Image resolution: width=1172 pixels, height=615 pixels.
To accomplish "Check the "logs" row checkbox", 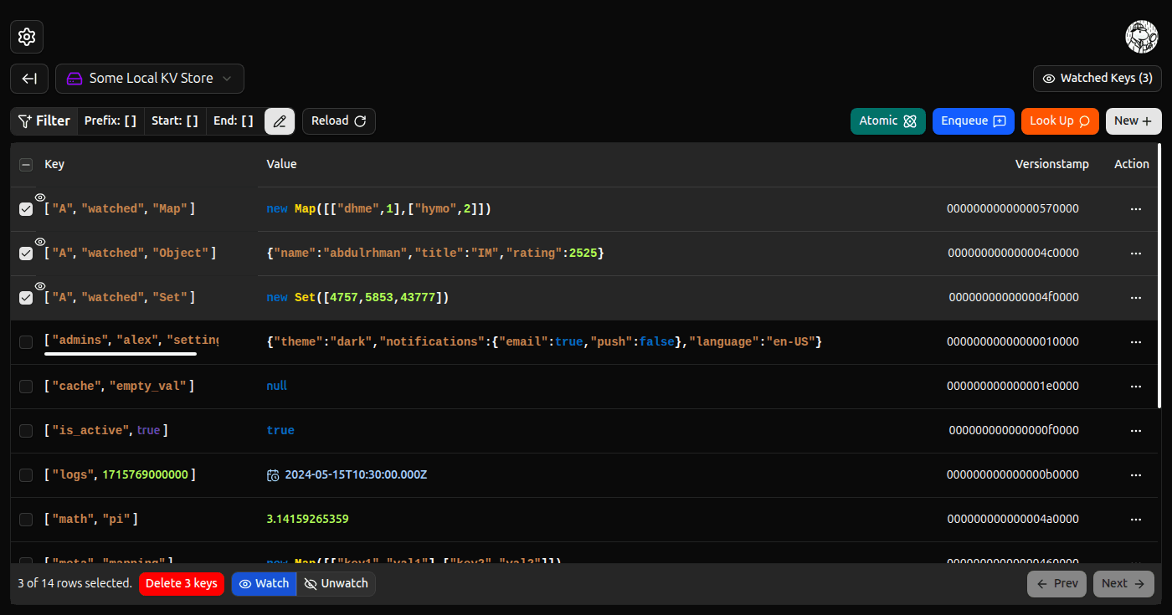I will (x=26, y=475).
